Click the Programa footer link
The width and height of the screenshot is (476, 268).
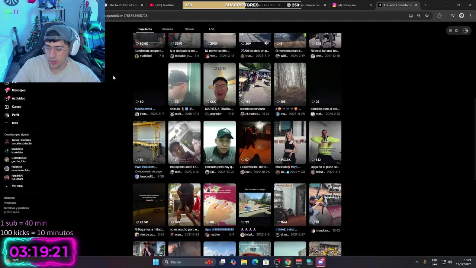coord(10,203)
